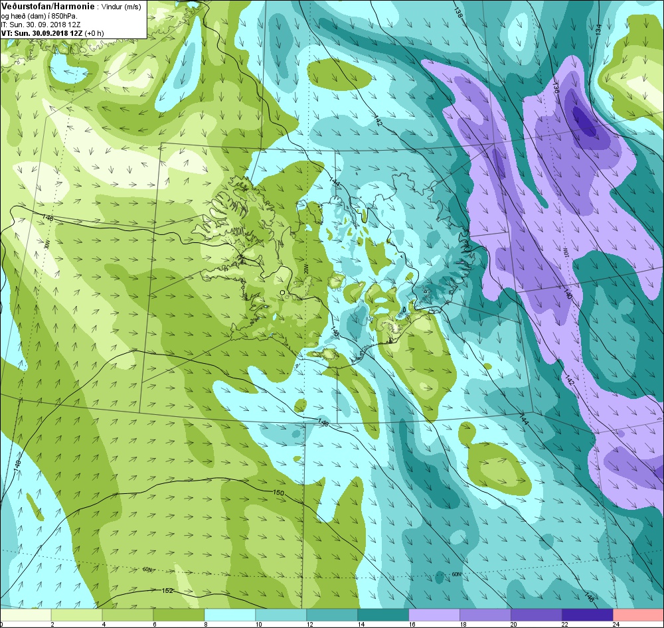664x628 pixels.
Task: Click the pink above-24 m/s legend swatch
Action: [x=638, y=615]
